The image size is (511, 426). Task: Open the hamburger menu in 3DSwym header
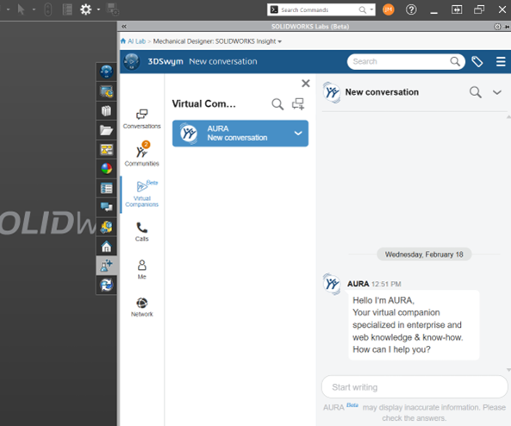[501, 61]
